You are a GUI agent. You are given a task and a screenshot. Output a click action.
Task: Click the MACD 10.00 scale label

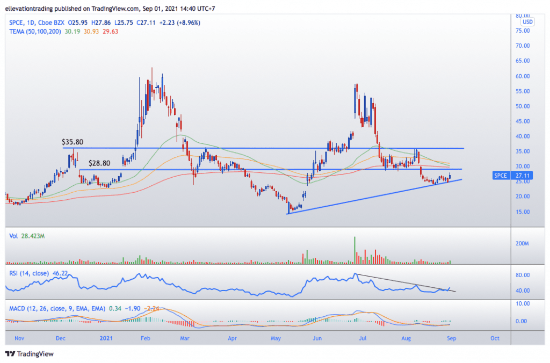point(524,304)
